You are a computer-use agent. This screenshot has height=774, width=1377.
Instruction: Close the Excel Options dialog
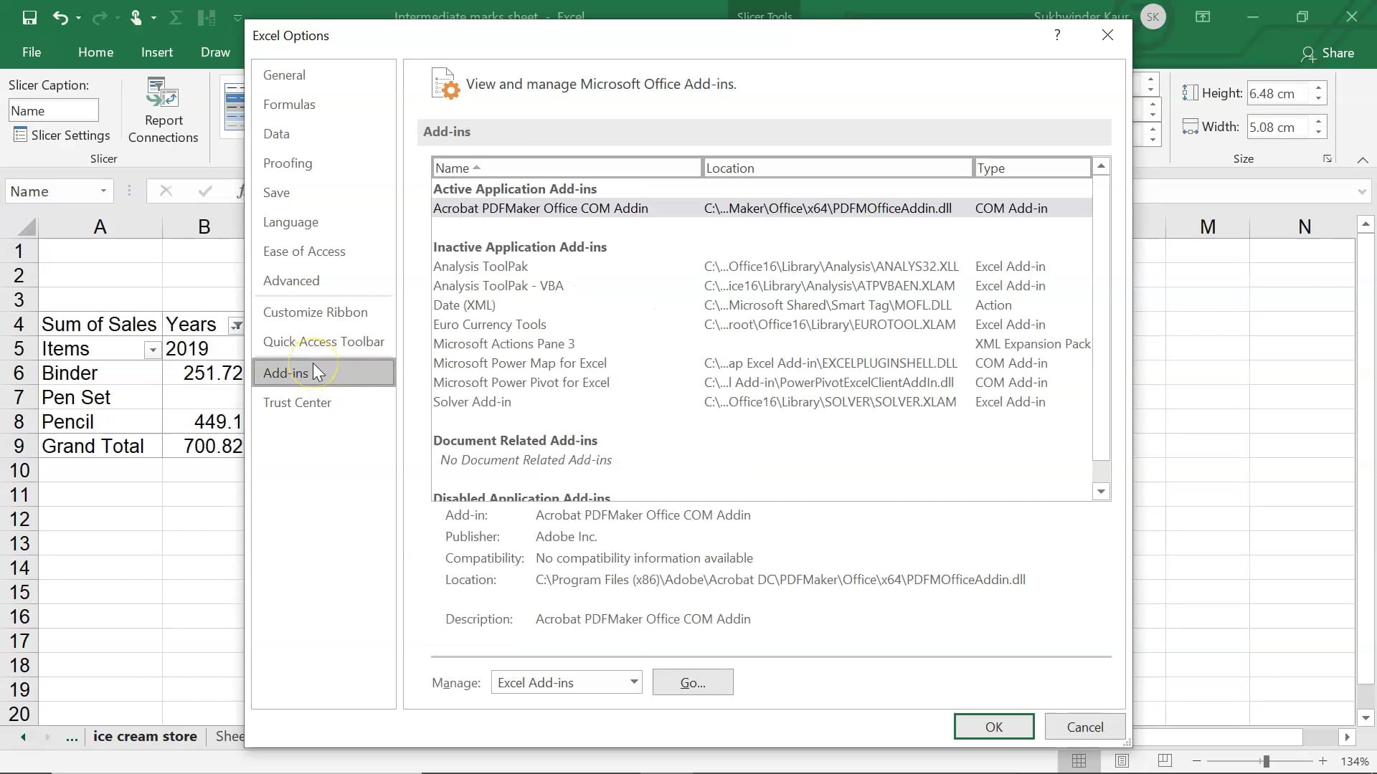click(1107, 35)
